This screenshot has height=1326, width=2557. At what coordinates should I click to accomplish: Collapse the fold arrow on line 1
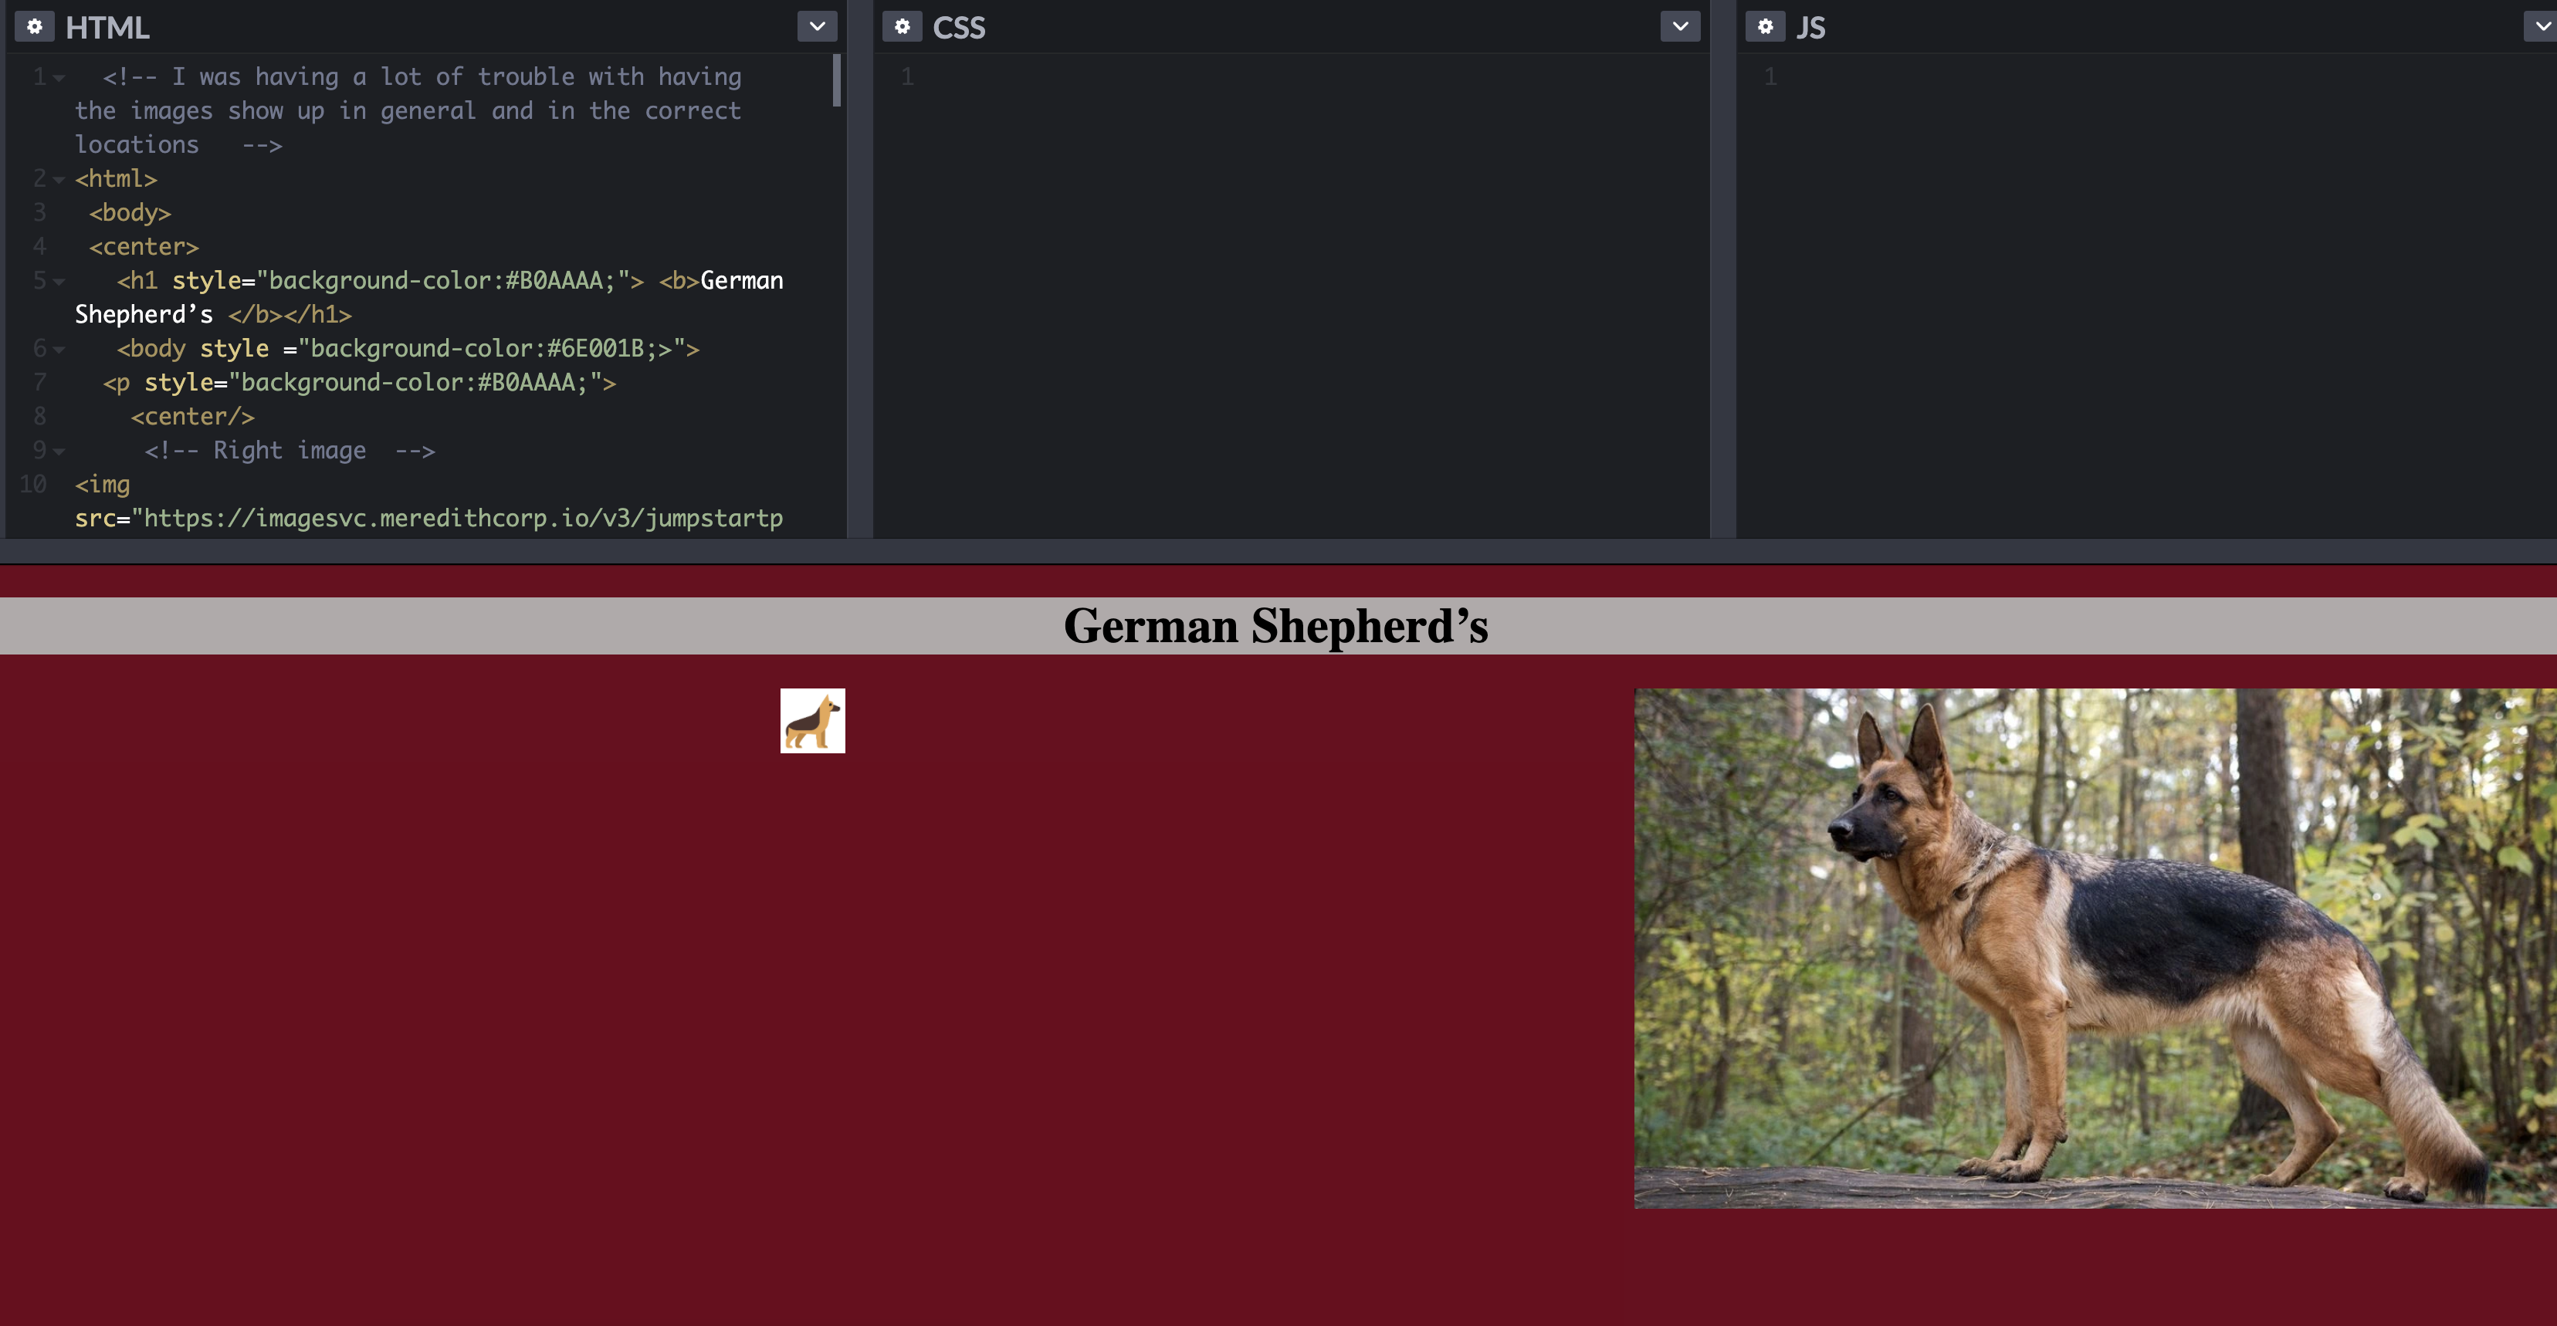59,79
